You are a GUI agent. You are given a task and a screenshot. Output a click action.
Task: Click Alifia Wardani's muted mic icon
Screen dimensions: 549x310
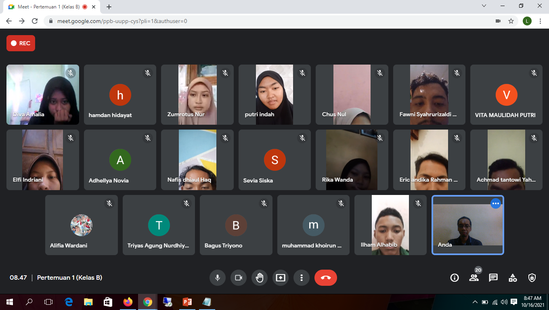point(109,203)
